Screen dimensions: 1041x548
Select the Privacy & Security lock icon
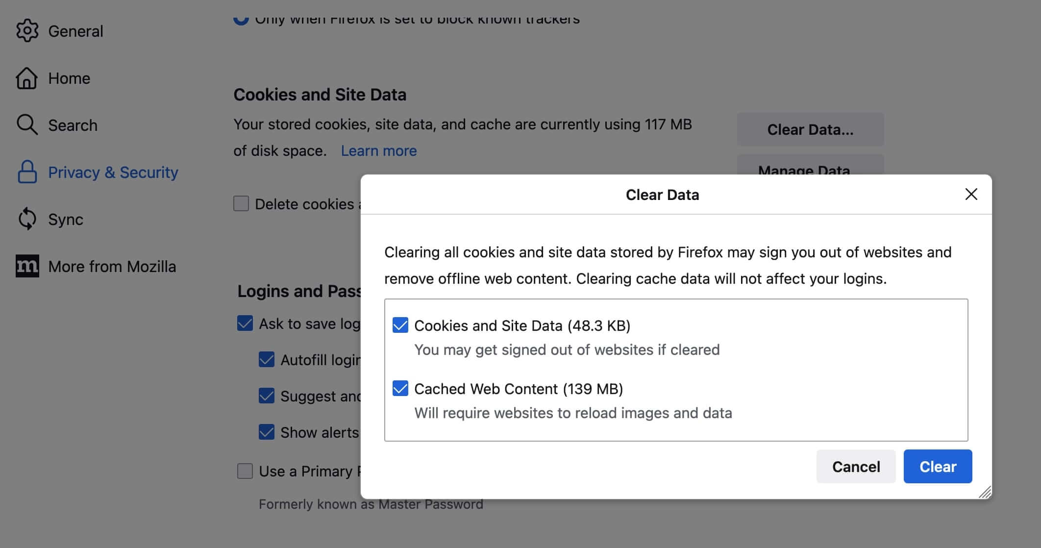(27, 172)
